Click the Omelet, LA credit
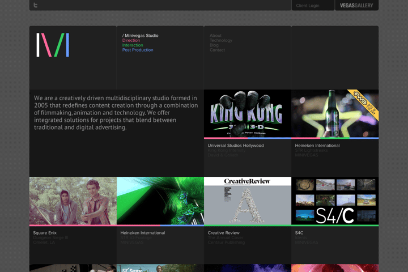The height and width of the screenshot is (272, 408). click(44, 243)
